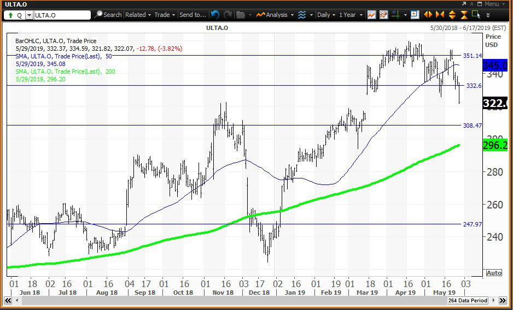Viewport: 513px width, 310px height.
Task: Click the jump-to-start double left arrow
Action: [8, 300]
